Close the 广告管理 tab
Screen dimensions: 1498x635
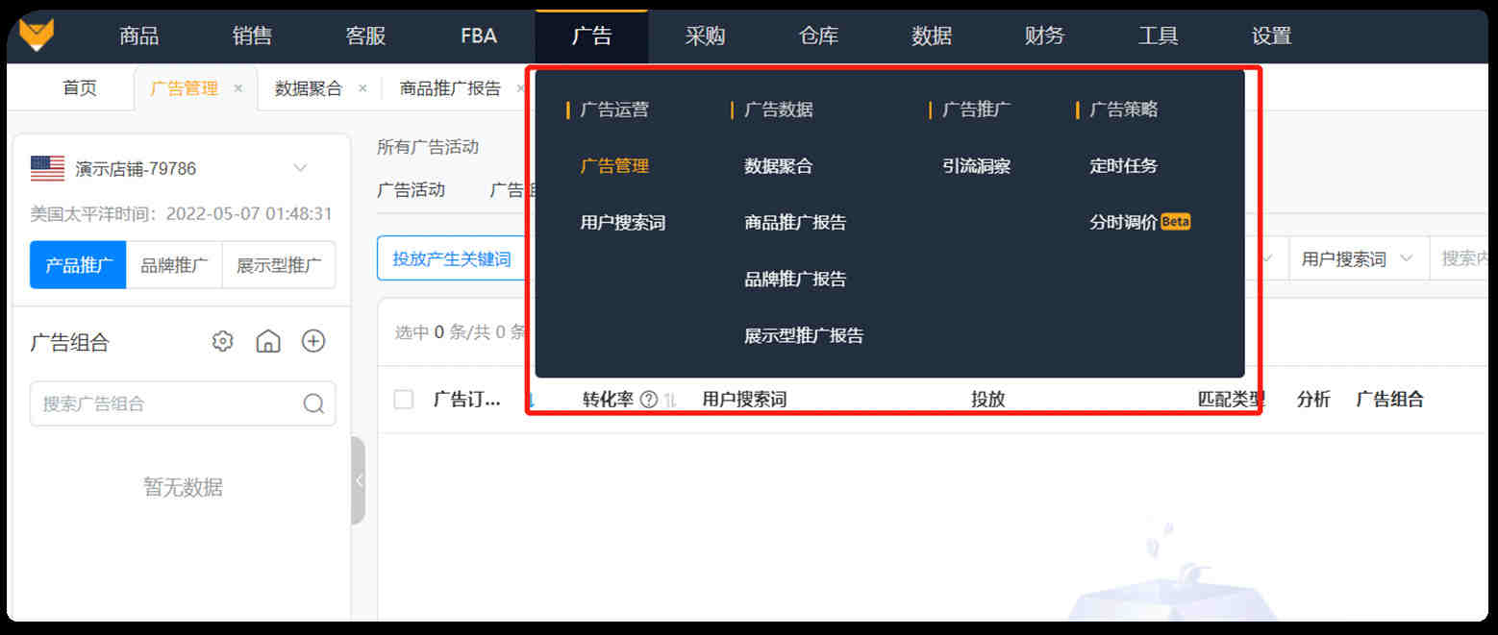click(x=237, y=88)
